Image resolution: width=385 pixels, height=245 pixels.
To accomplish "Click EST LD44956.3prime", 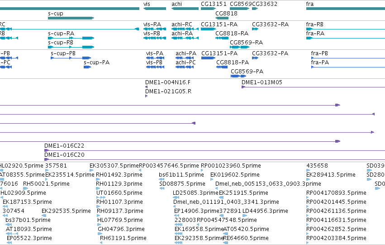I will pyautogui.click(x=245, y=216).
